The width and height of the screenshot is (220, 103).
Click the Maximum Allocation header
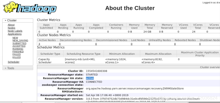[158, 54]
